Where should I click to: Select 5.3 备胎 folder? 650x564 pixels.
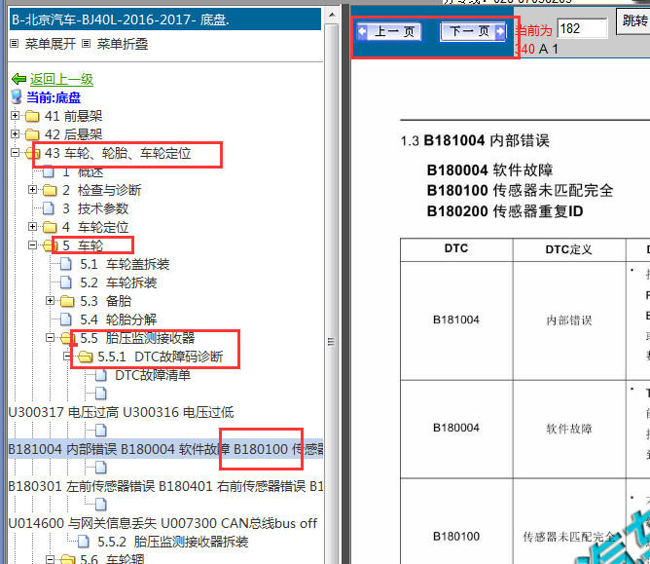[x=106, y=301]
